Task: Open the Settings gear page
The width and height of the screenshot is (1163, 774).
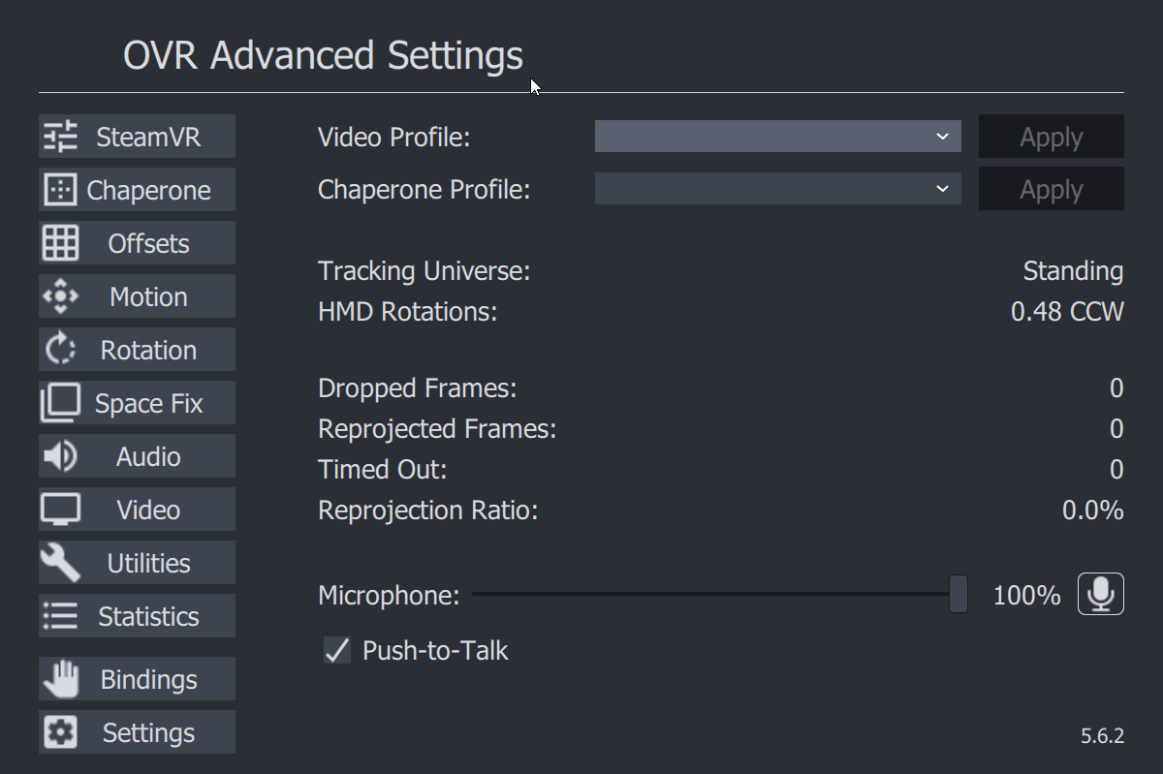Action: pyautogui.click(x=137, y=732)
